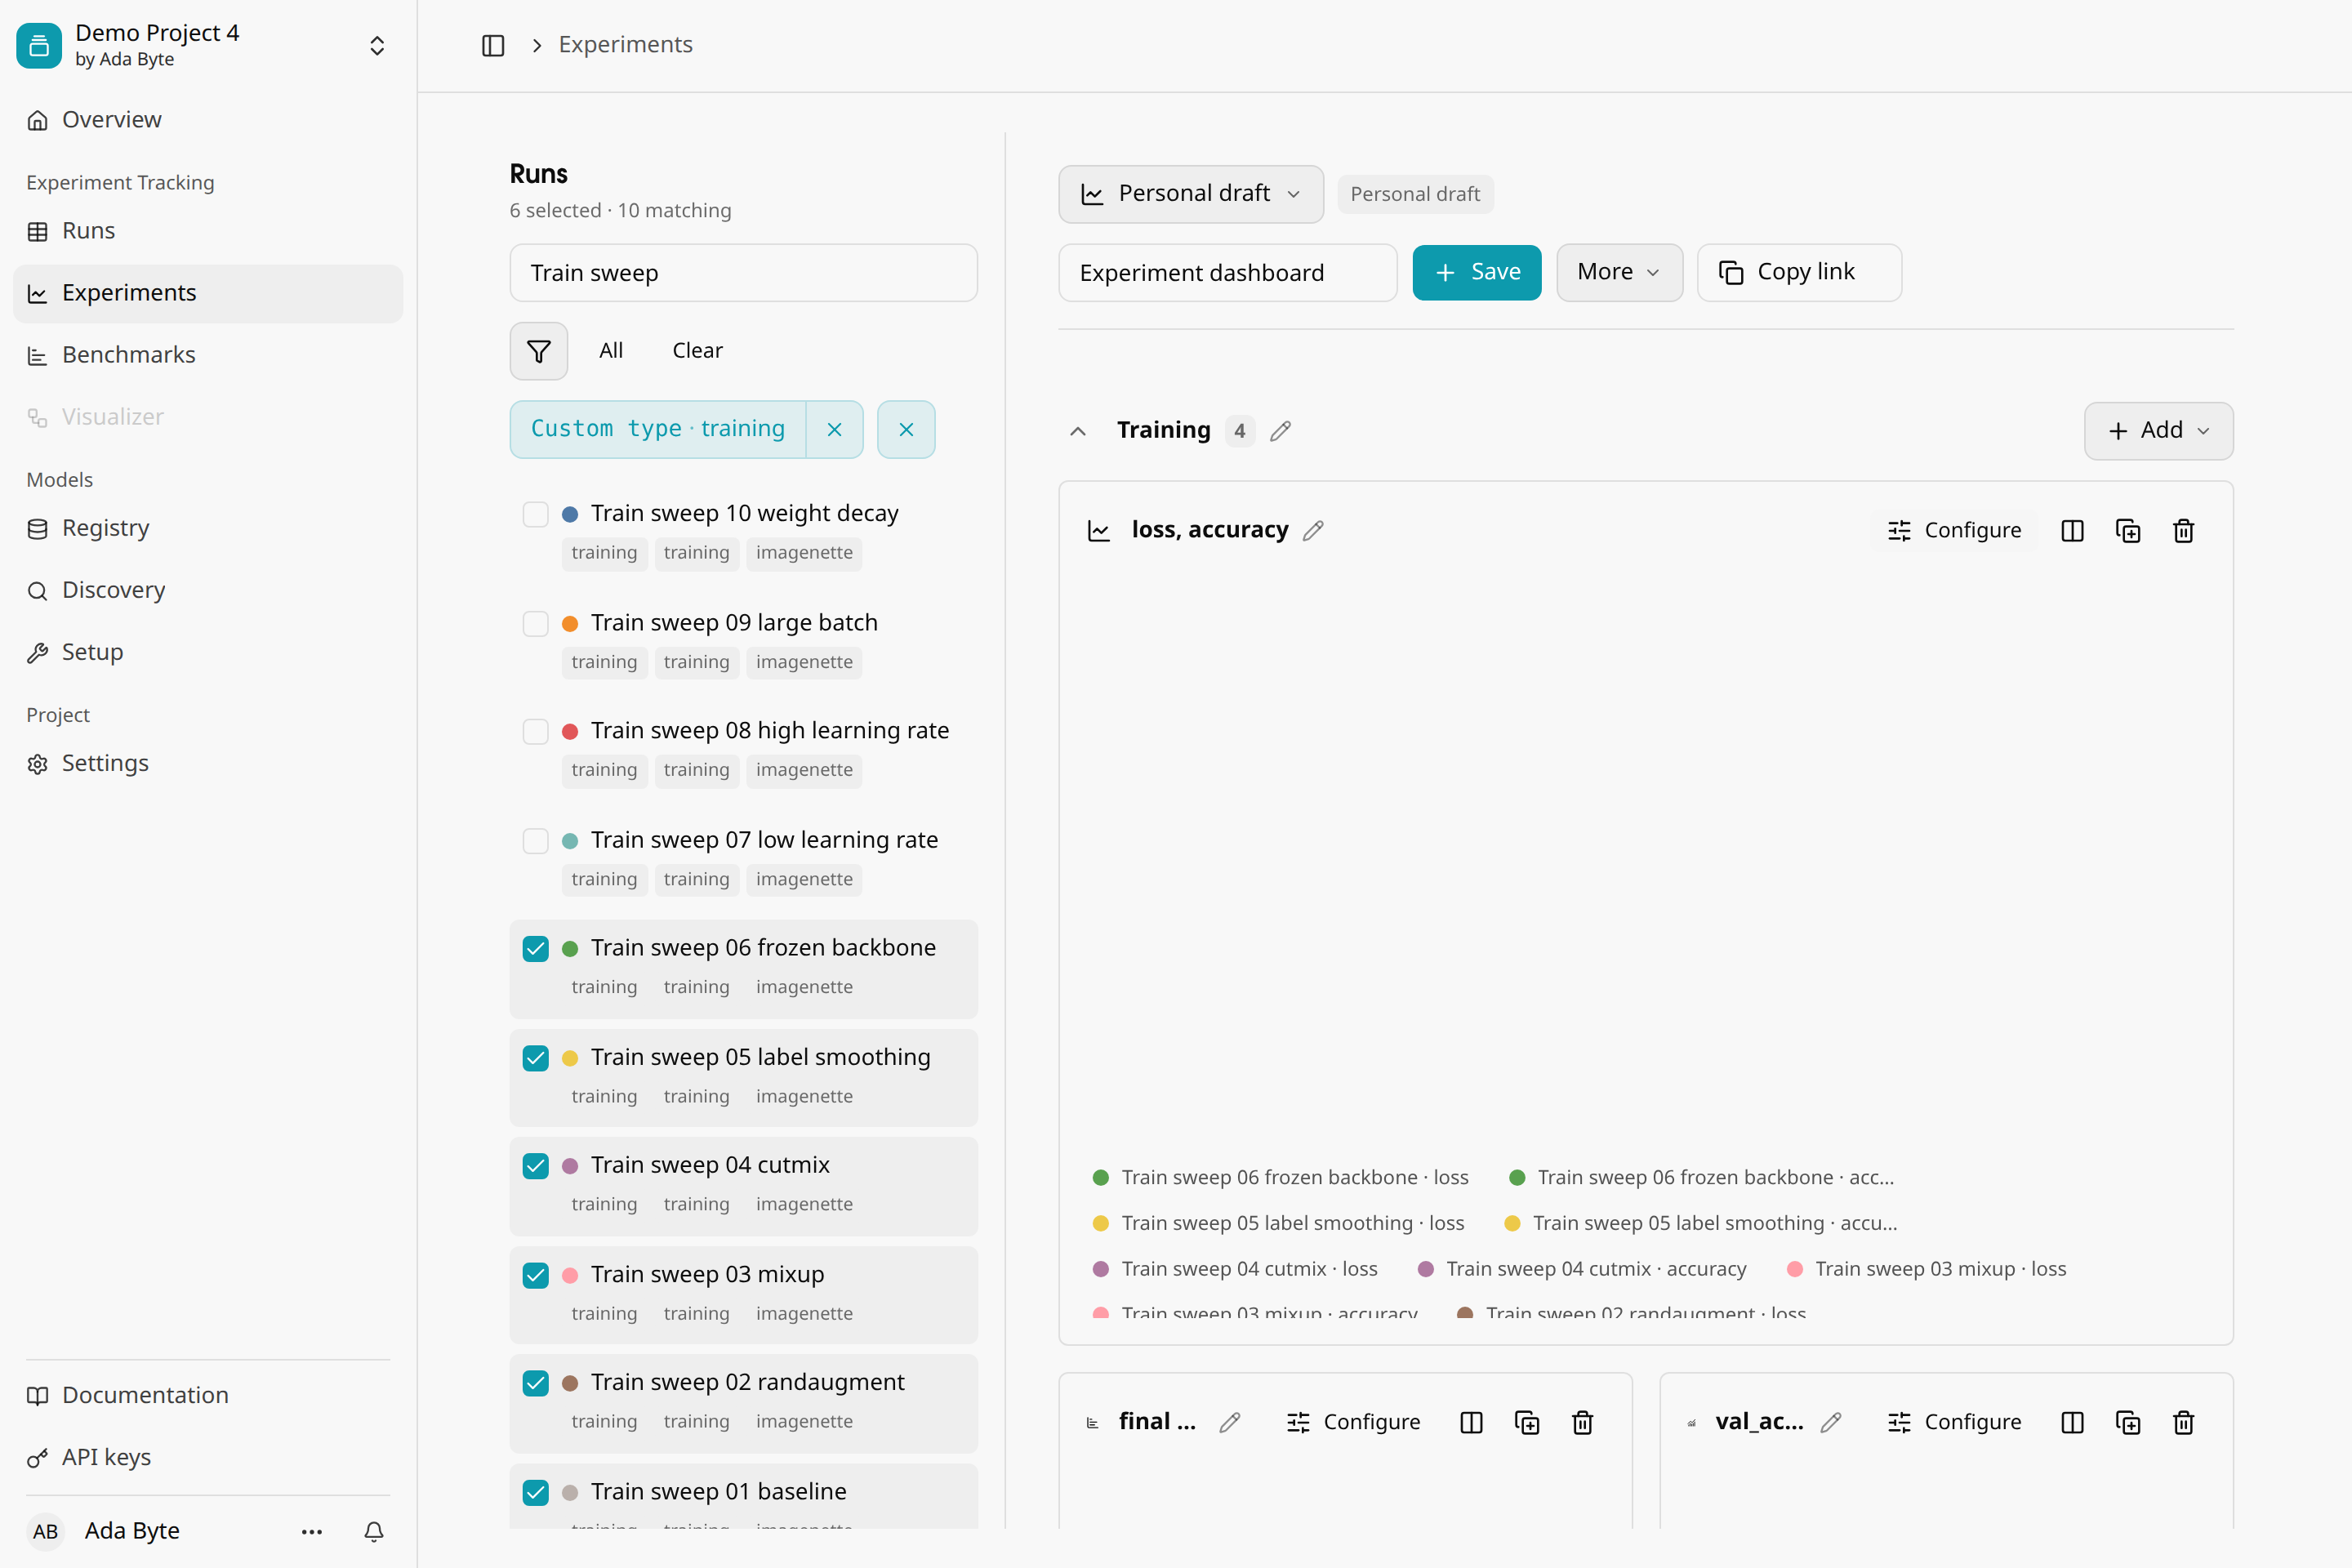The width and height of the screenshot is (2352, 1568).
Task: Check Train sweep 10 weight decay
Action: (x=536, y=514)
